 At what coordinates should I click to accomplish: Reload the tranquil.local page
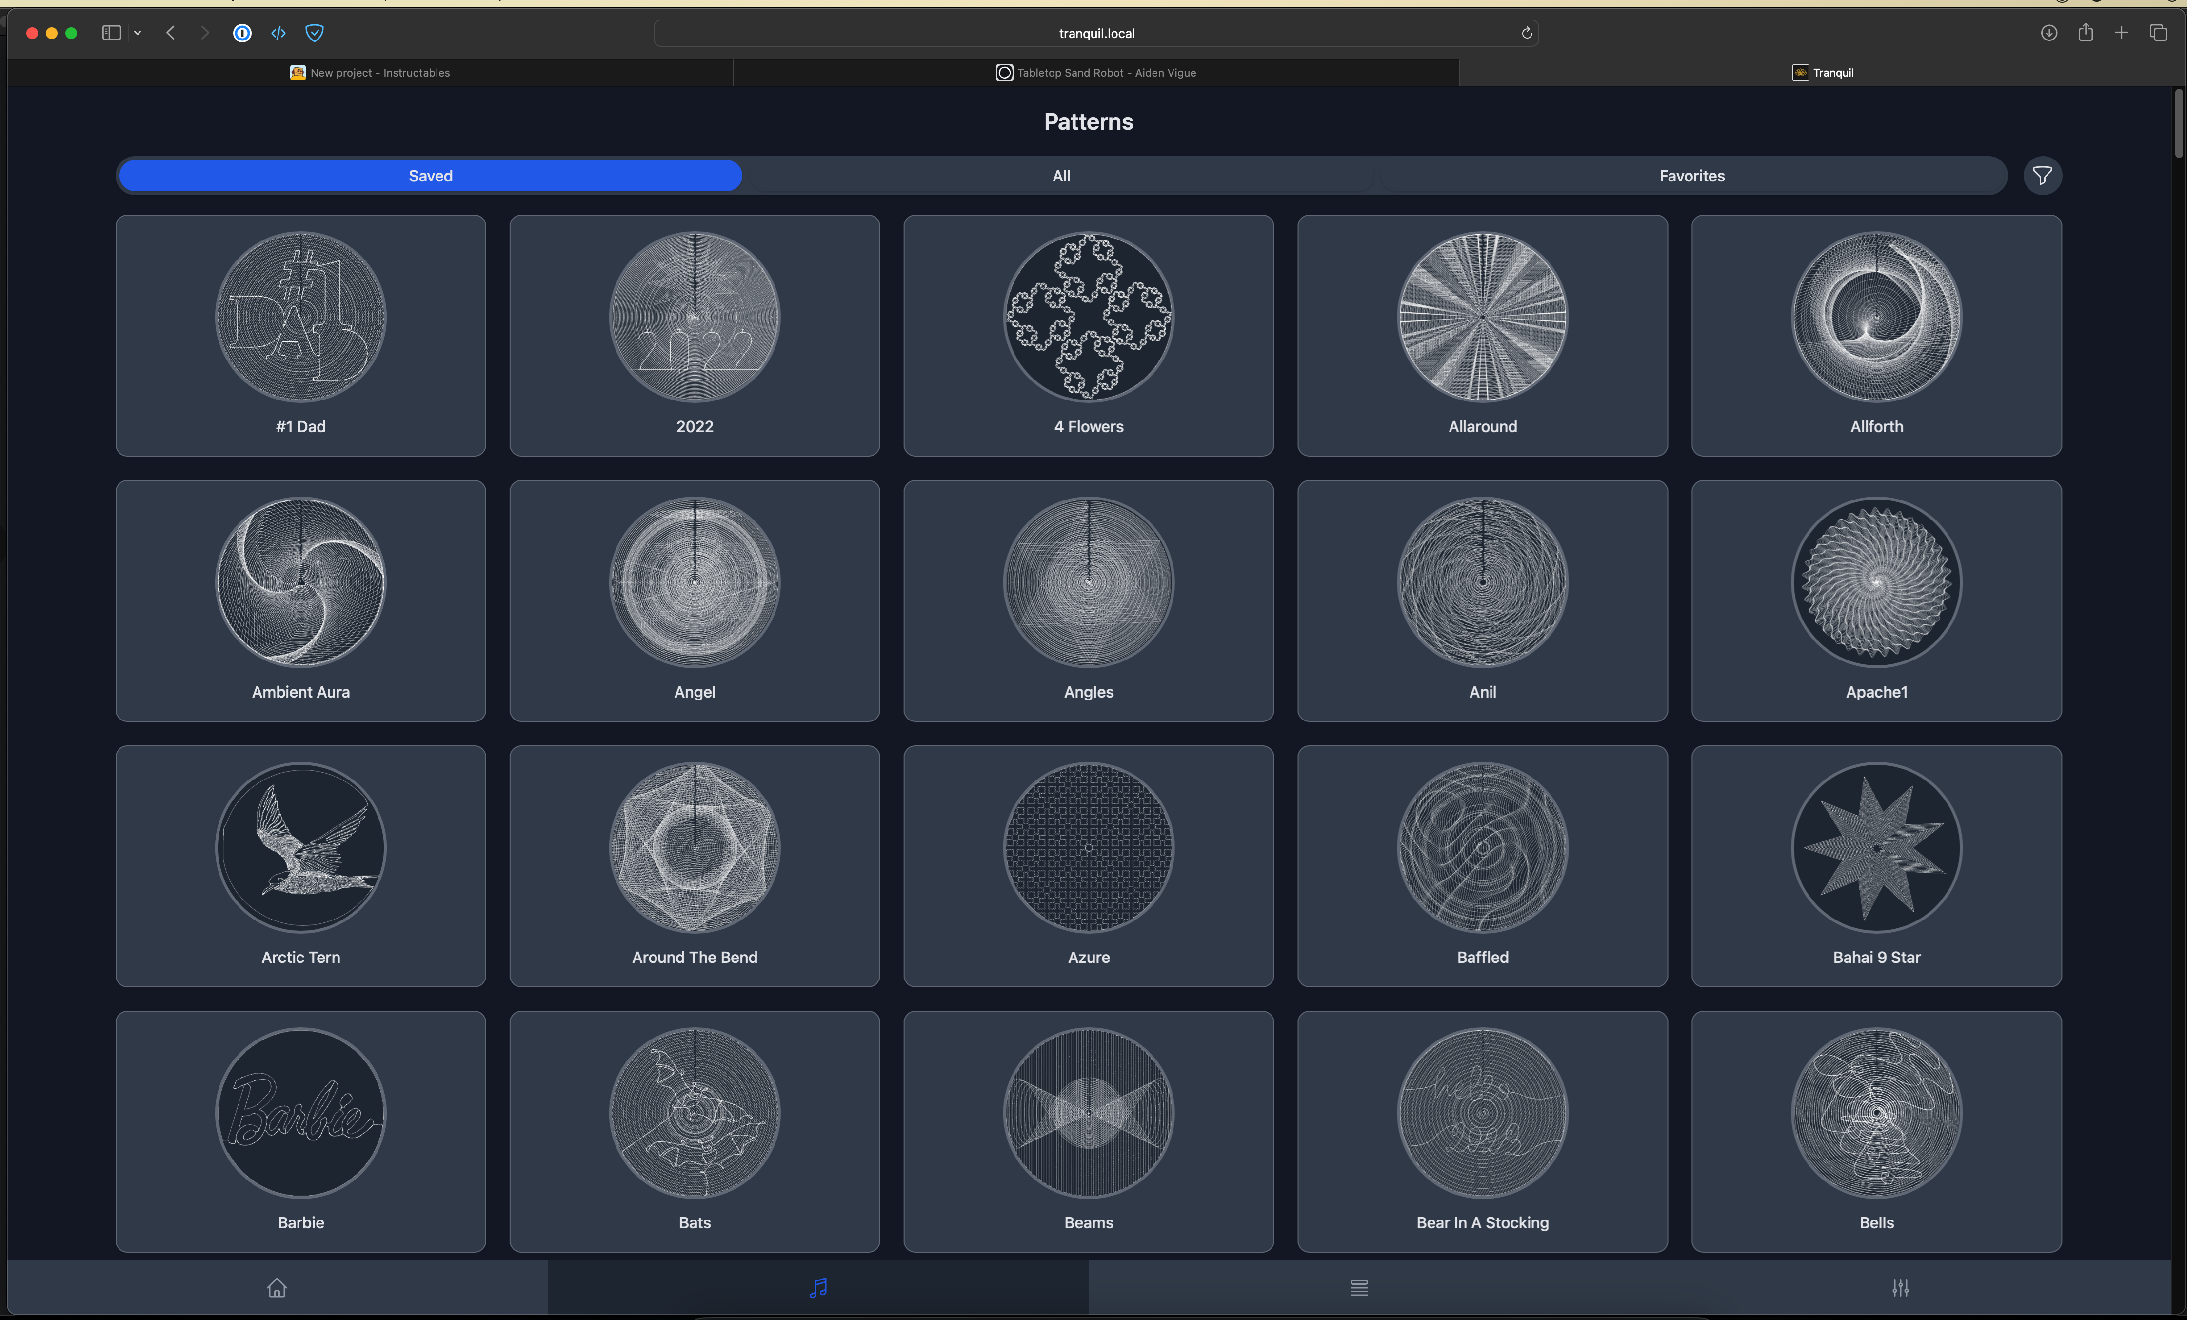(1526, 33)
